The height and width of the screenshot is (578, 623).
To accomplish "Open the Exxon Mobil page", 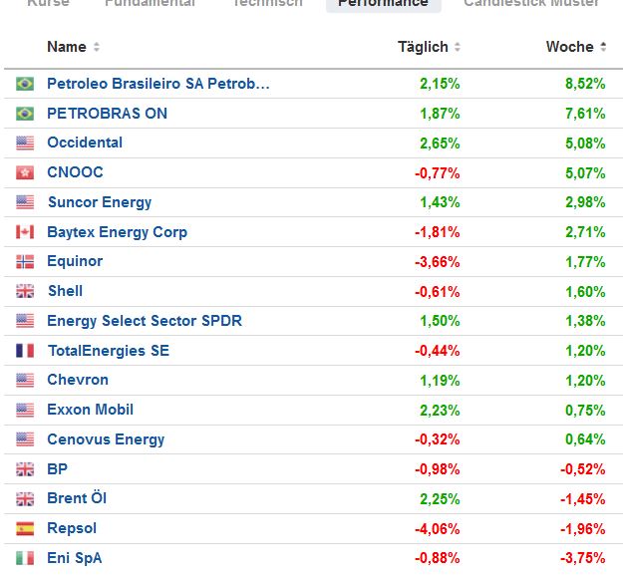I will 90,410.
